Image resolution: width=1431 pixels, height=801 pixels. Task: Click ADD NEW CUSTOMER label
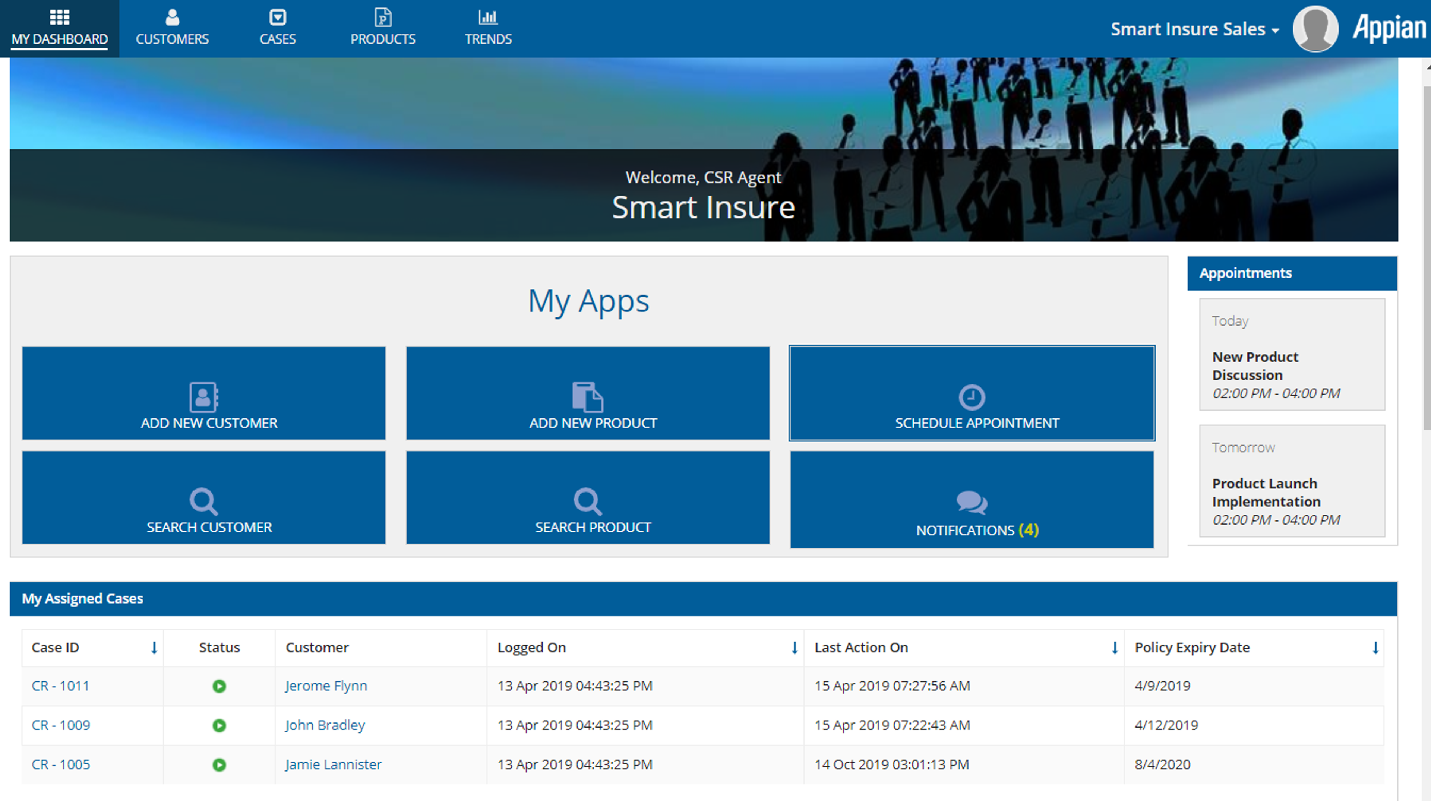209,423
